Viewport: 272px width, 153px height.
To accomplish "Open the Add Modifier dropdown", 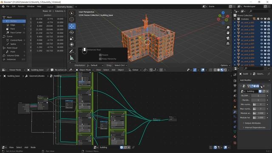I will [255, 80].
